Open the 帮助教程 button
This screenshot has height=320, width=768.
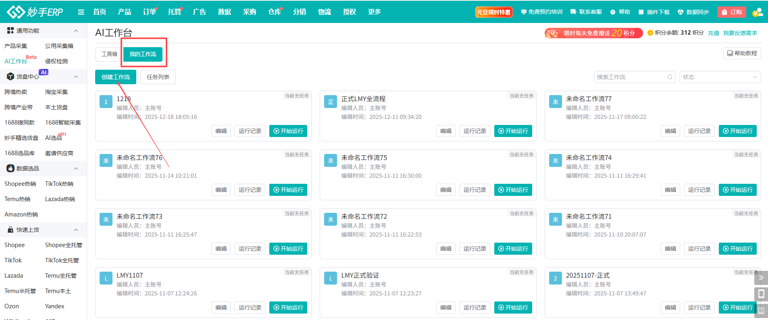click(x=742, y=53)
